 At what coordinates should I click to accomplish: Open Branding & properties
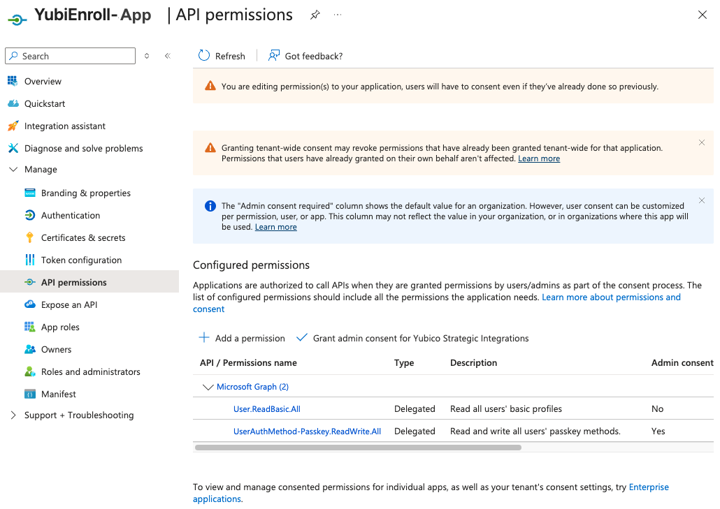click(86, 193)
